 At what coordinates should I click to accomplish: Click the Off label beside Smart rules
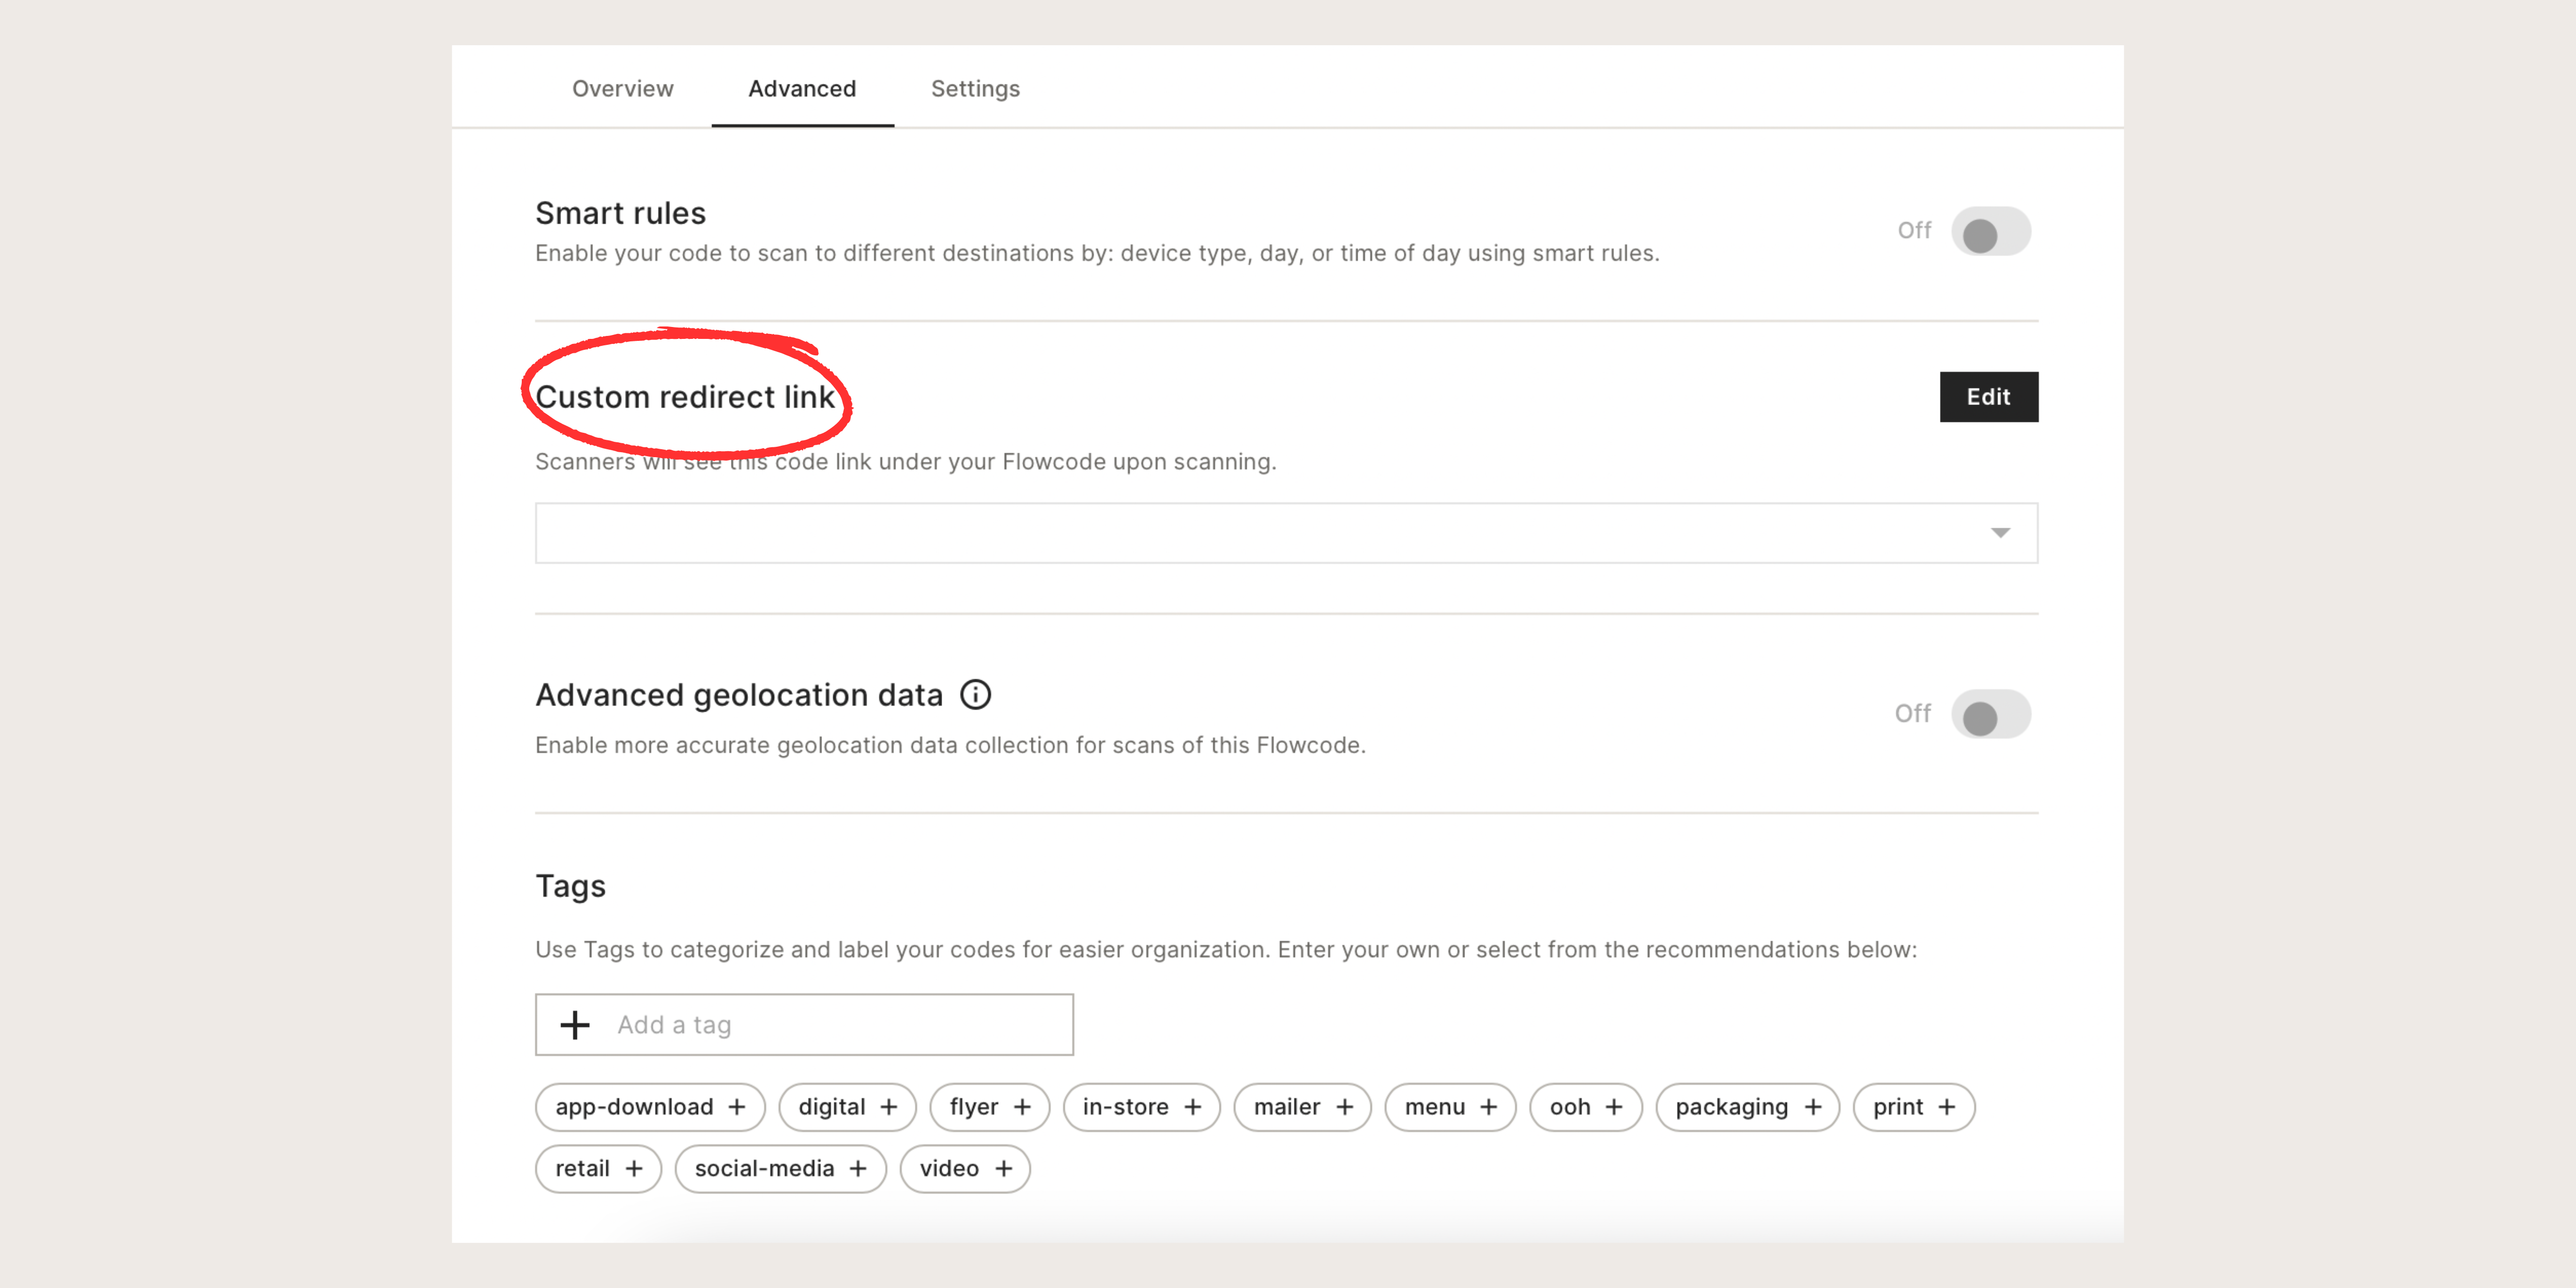tap(1914, 231)
